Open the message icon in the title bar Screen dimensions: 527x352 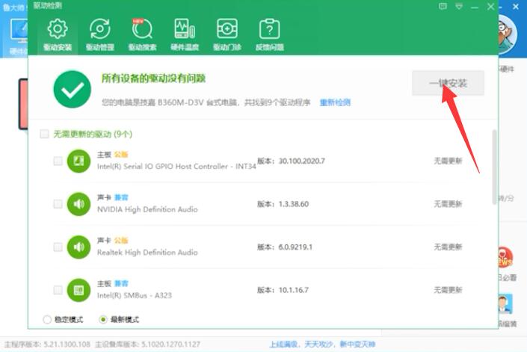[x=443, y=6]
